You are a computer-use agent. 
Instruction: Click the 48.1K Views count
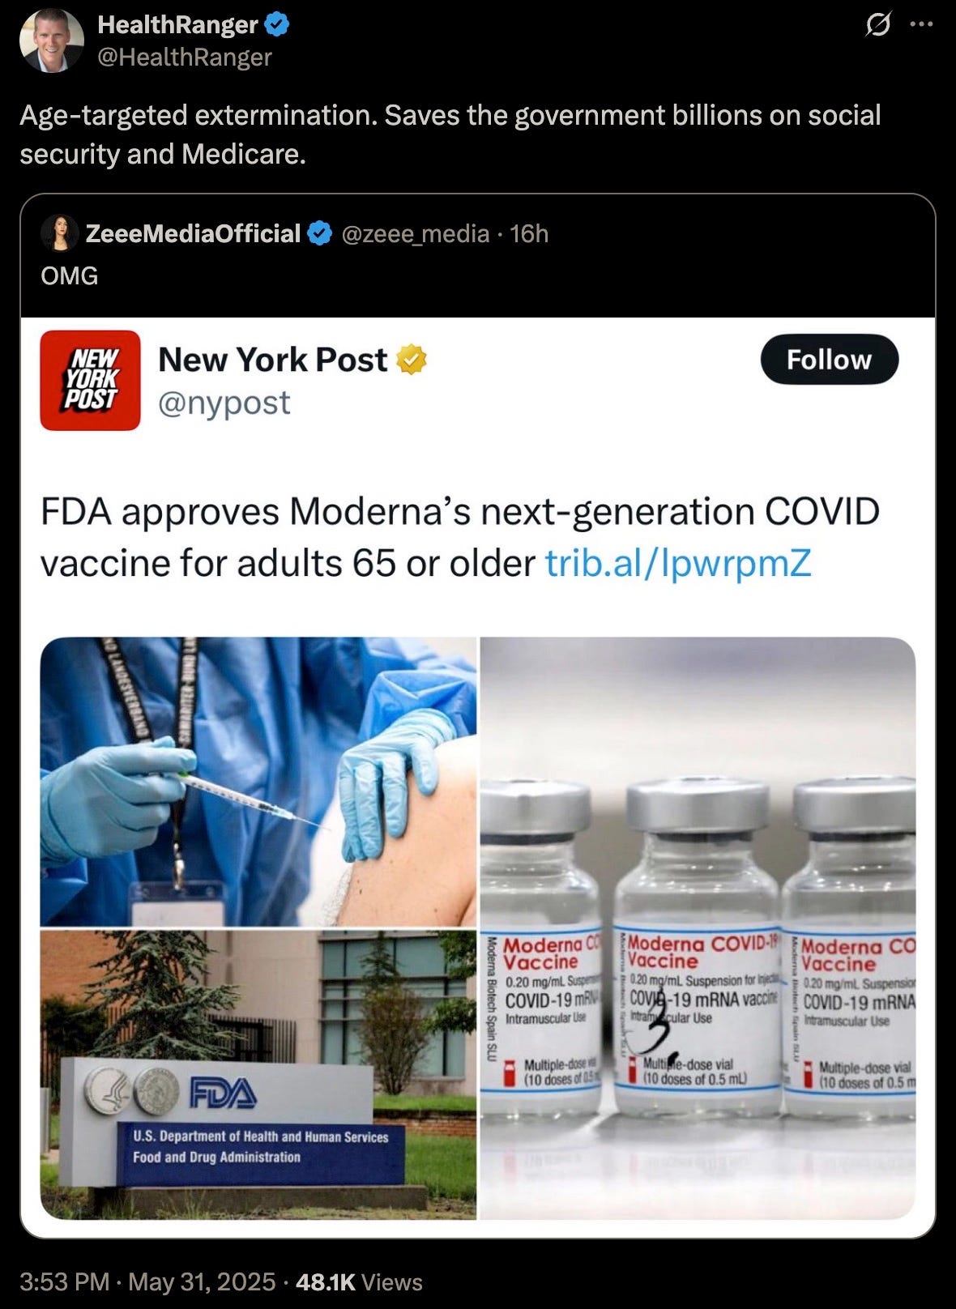[360, 1281]
